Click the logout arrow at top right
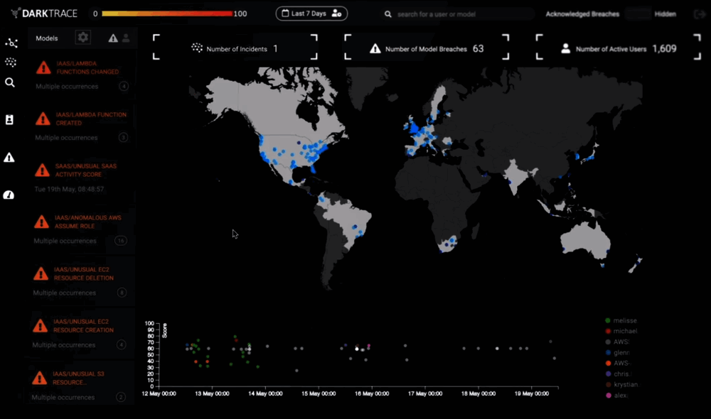This screenshot has height=419, width=711. click(x=700, y=14)
